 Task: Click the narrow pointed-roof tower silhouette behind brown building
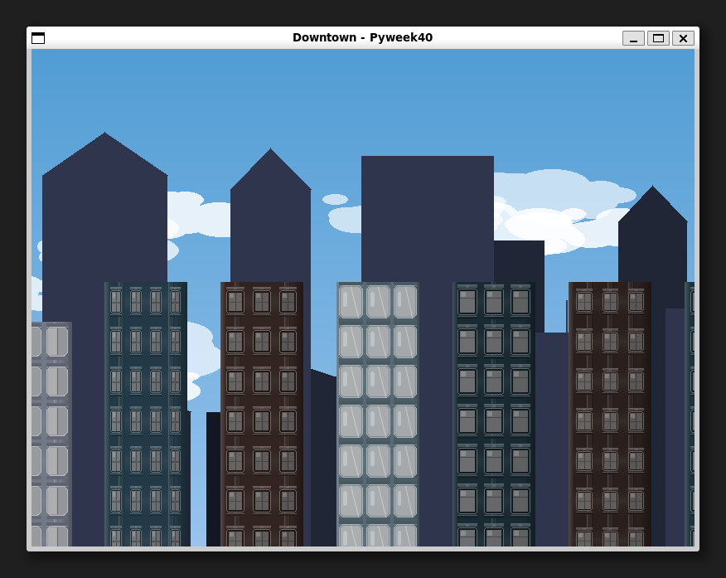(270, 216)
